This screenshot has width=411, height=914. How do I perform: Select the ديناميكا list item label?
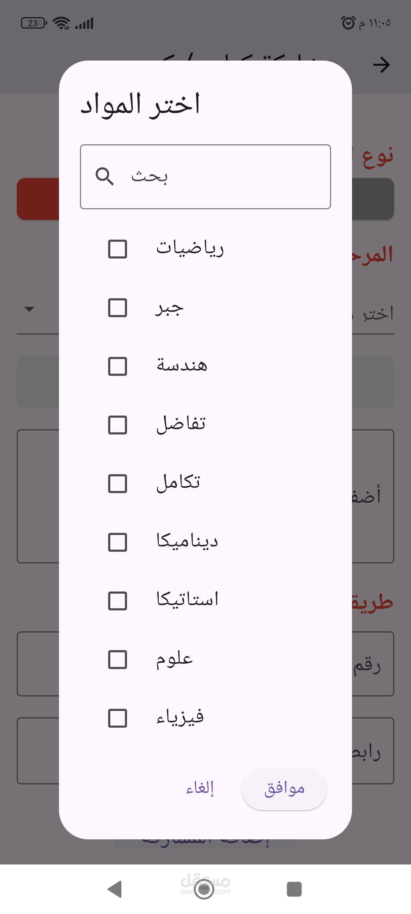coord(187,541)
